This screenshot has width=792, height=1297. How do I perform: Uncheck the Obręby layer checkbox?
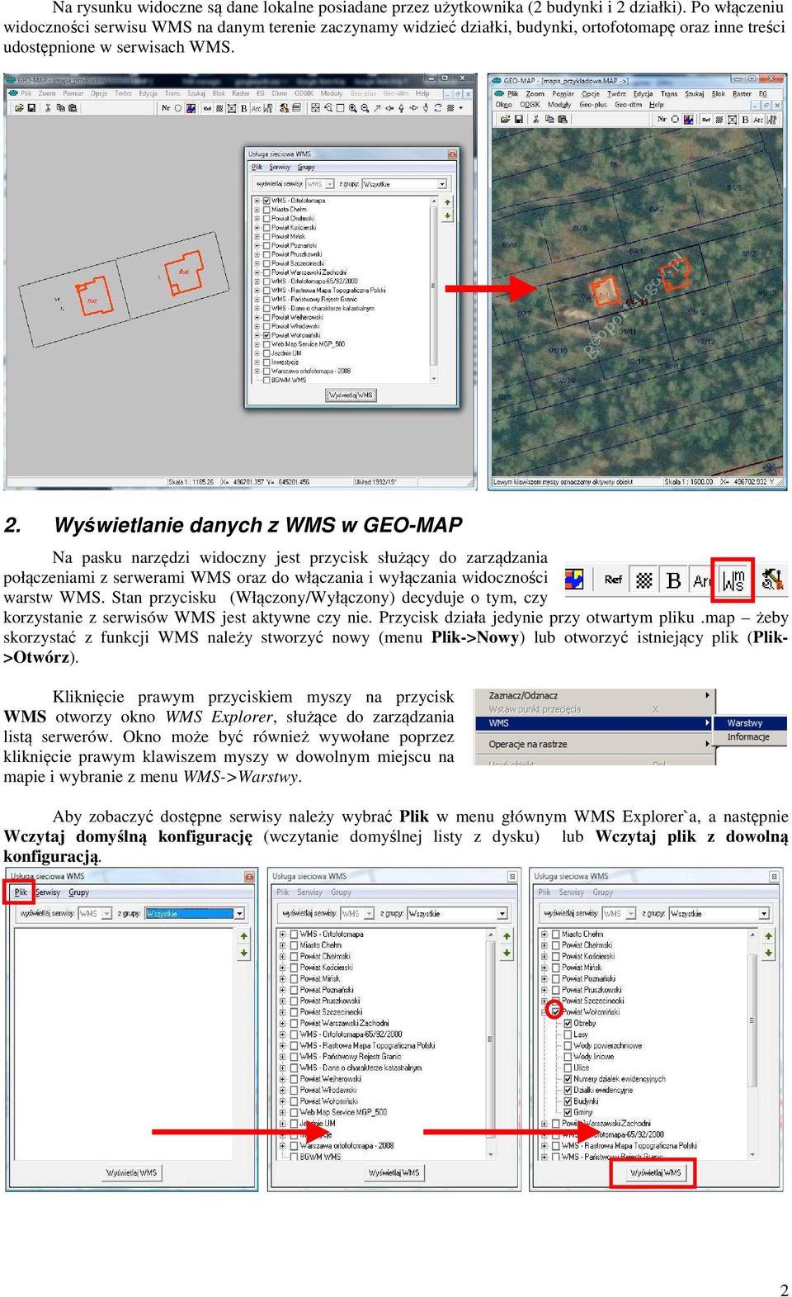568,1023
